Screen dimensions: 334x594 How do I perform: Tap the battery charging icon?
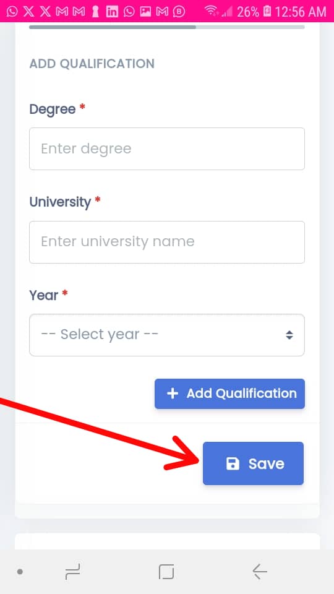267,11
